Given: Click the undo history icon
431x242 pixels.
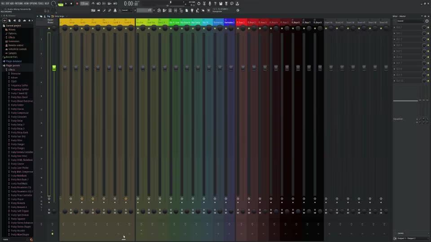Looking at the screenshot, I should click(199, 4).
